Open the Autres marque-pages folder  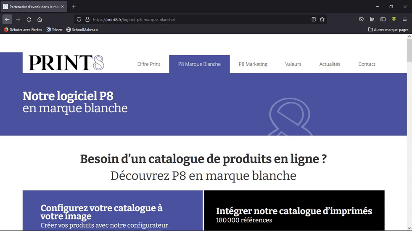(x=388, y=30)
